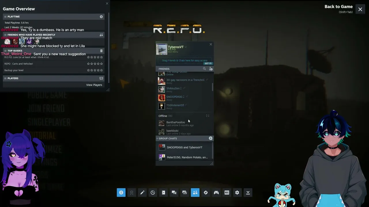The height and width of the screenshot is (207, 369).
Task: Open the Game Overview info toolbar button
Action: (121, 193)
